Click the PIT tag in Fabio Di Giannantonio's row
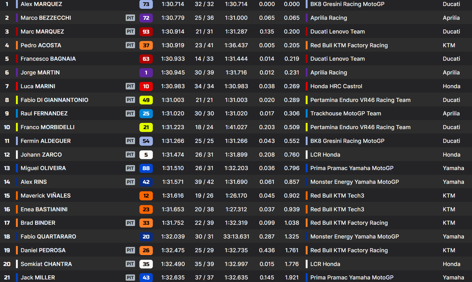 pos(130,100)
